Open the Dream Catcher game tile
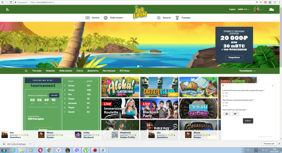The image size is (282, 153). (x=198, y=109)
